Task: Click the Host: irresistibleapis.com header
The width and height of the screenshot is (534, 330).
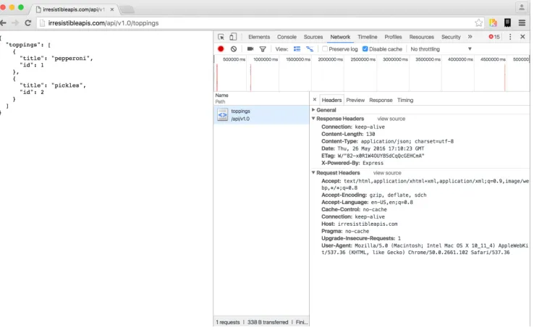Action: pos(360,224)
